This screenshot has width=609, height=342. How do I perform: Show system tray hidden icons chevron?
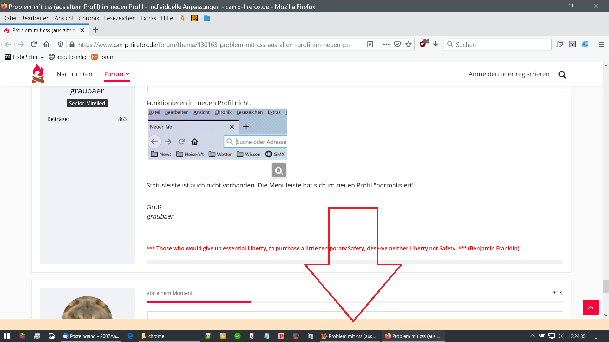[x=532, y=336]
